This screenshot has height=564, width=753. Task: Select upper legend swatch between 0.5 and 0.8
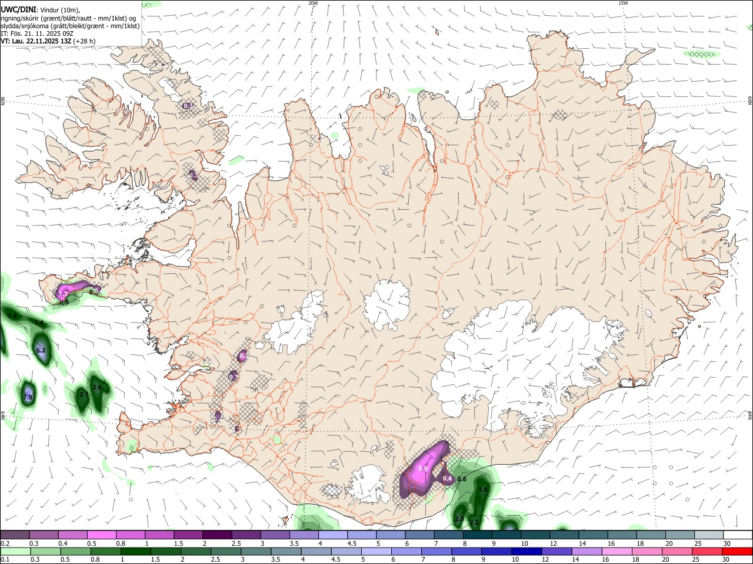(101, 535)
